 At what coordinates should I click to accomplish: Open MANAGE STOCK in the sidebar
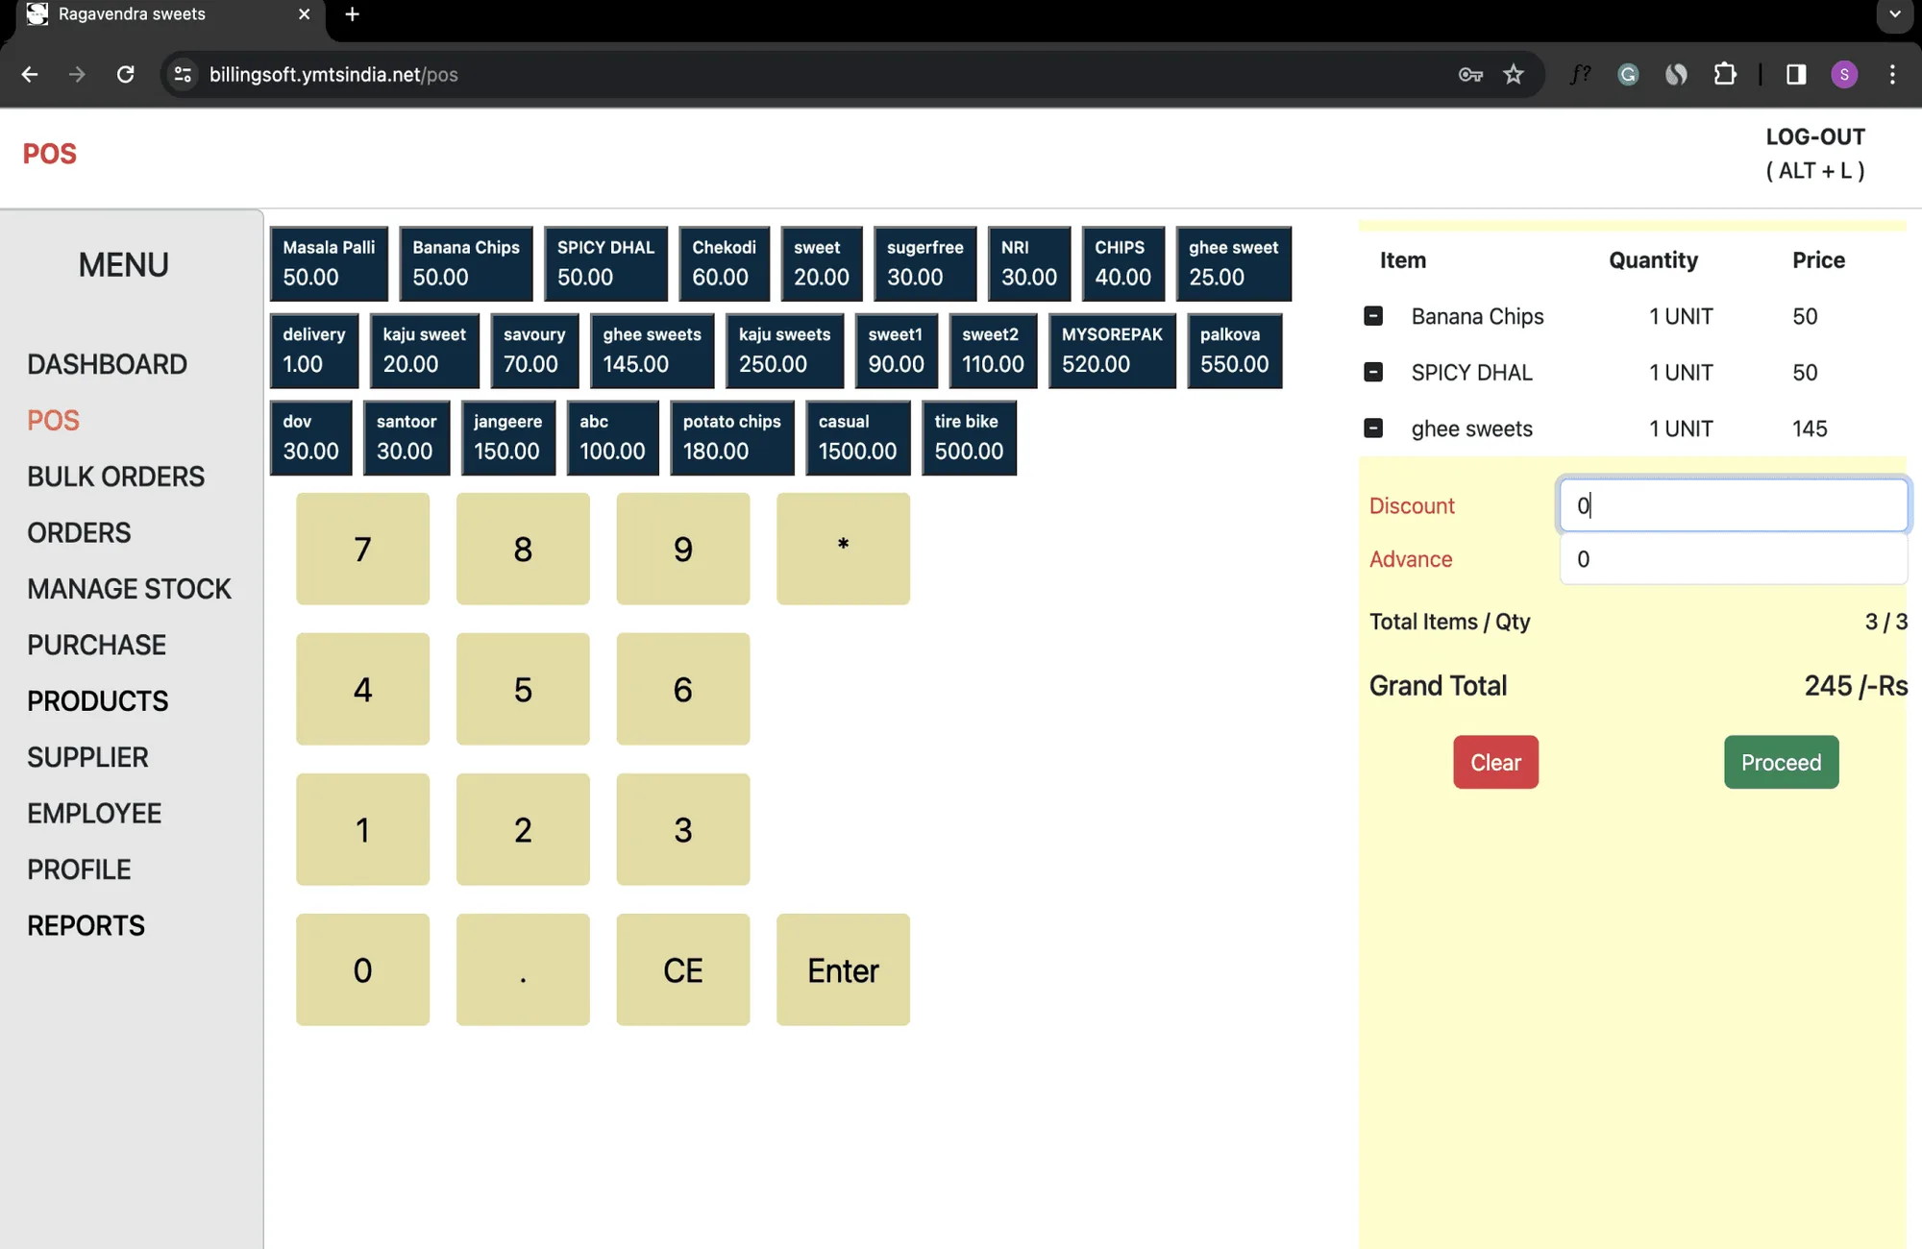pos(129,589)
